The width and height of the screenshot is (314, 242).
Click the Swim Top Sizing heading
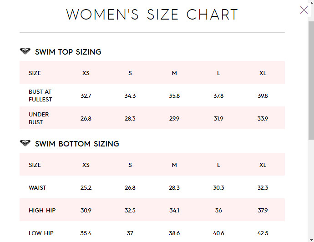(x=68, y=52)
